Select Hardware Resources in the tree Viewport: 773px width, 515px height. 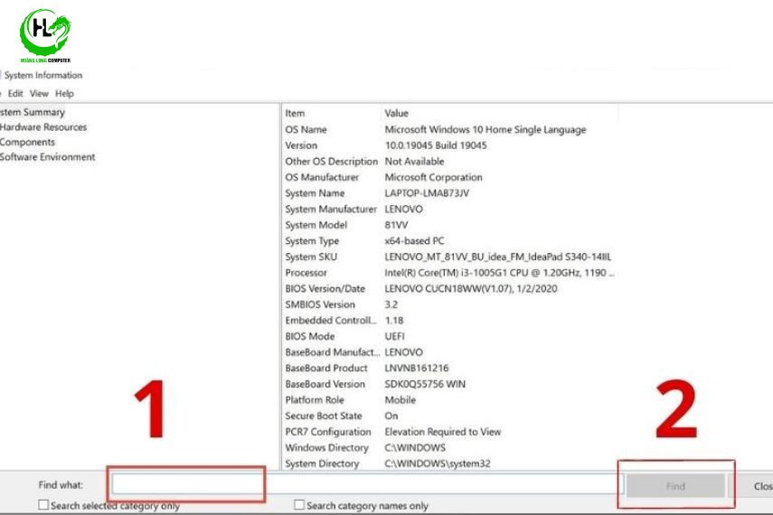coord(43,127)
